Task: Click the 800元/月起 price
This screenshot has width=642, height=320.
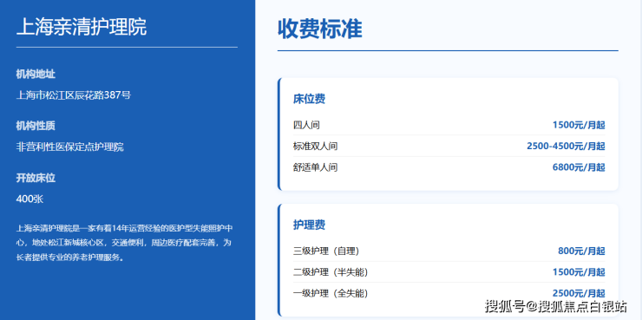Action: (x=581, y=251)
